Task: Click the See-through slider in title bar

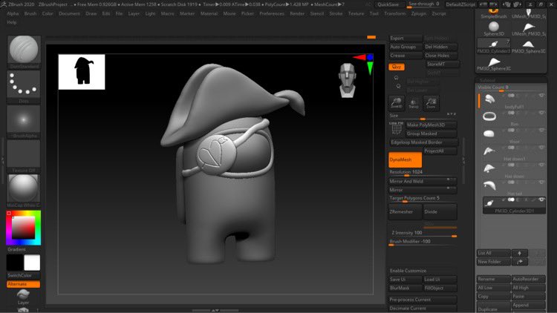Action: (424, 4)
